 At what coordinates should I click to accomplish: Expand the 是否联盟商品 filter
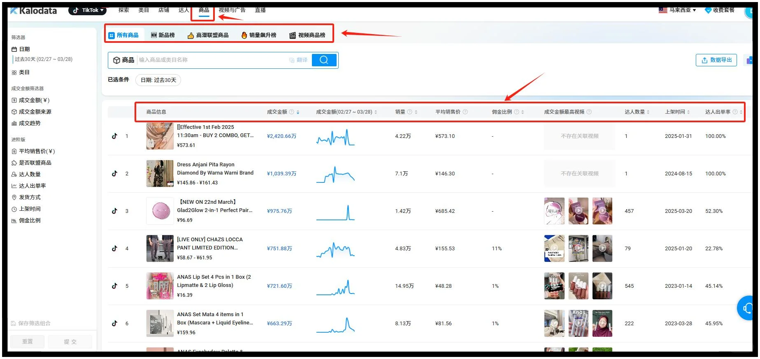32,163
